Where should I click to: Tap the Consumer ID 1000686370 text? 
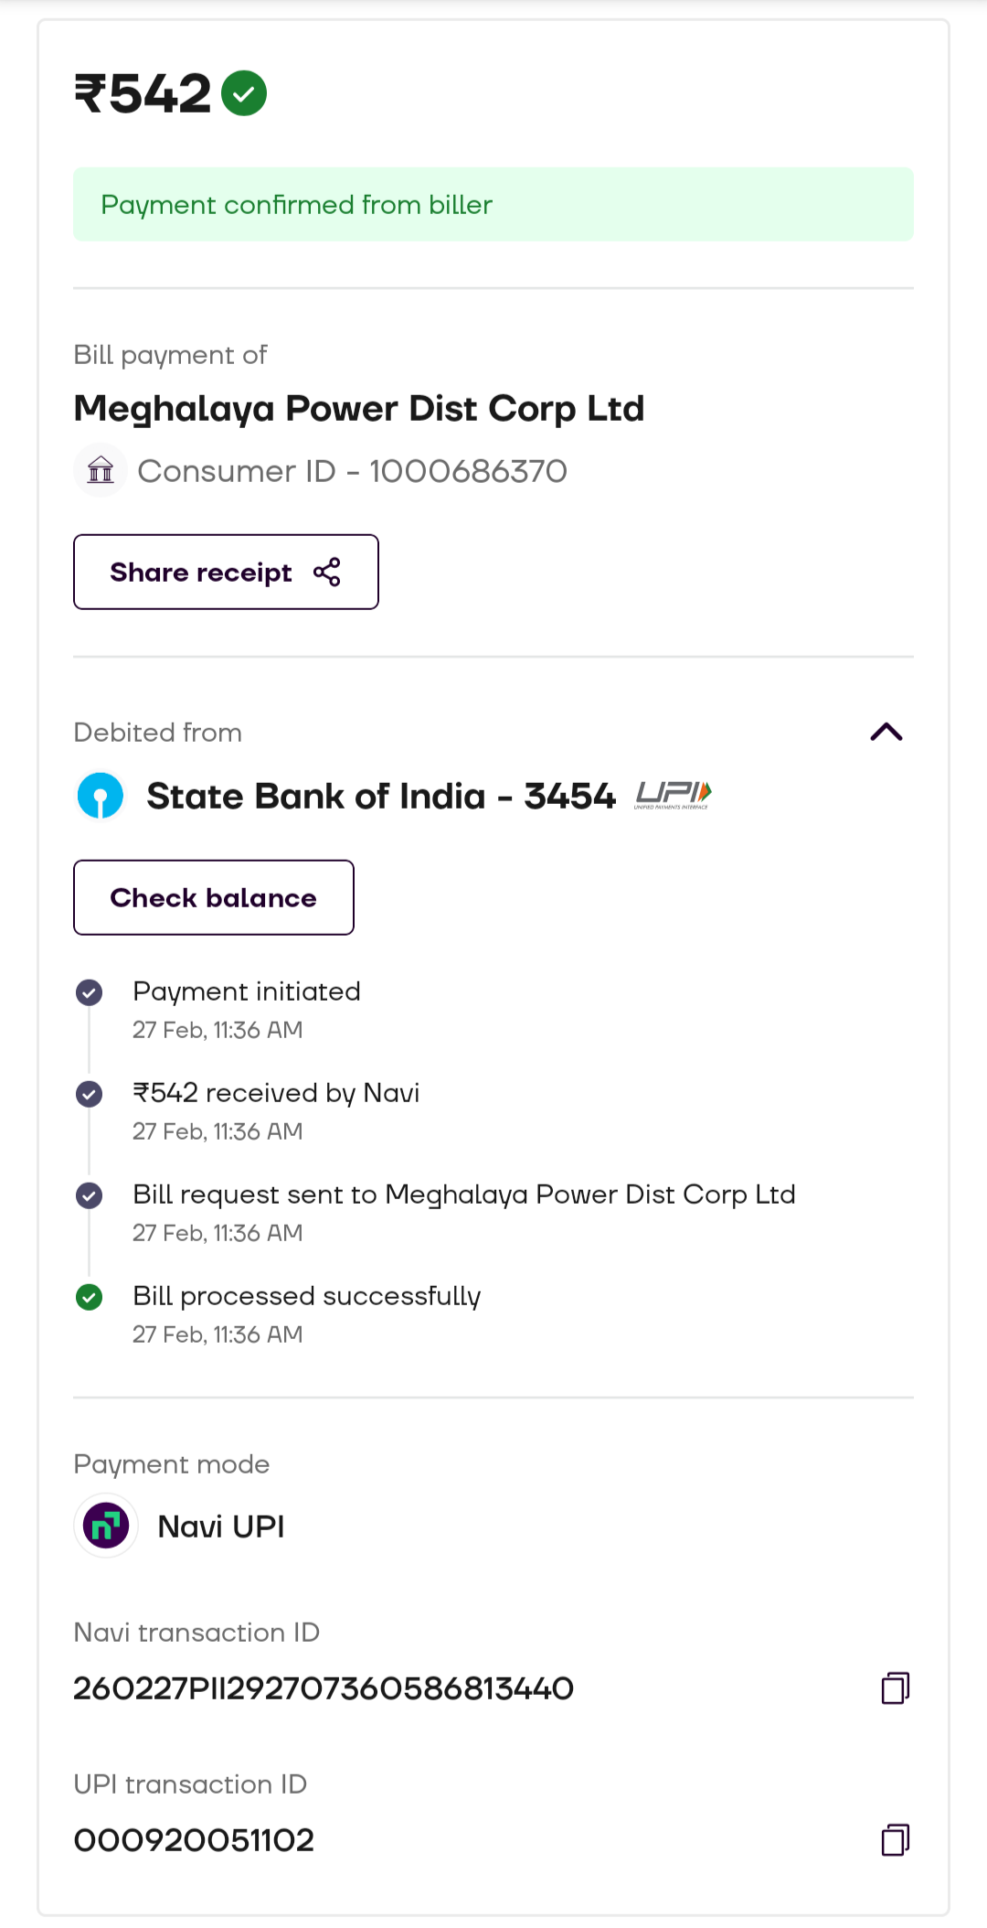[x=352, y=471]
